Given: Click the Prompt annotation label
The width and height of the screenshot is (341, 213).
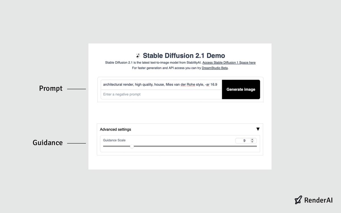Looking at the screenshot, I should point(51,88).
